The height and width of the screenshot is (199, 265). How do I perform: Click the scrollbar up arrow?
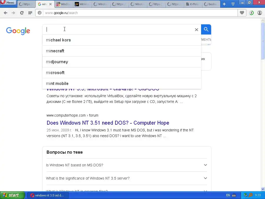pyautogui.click(x=263, y=20)
